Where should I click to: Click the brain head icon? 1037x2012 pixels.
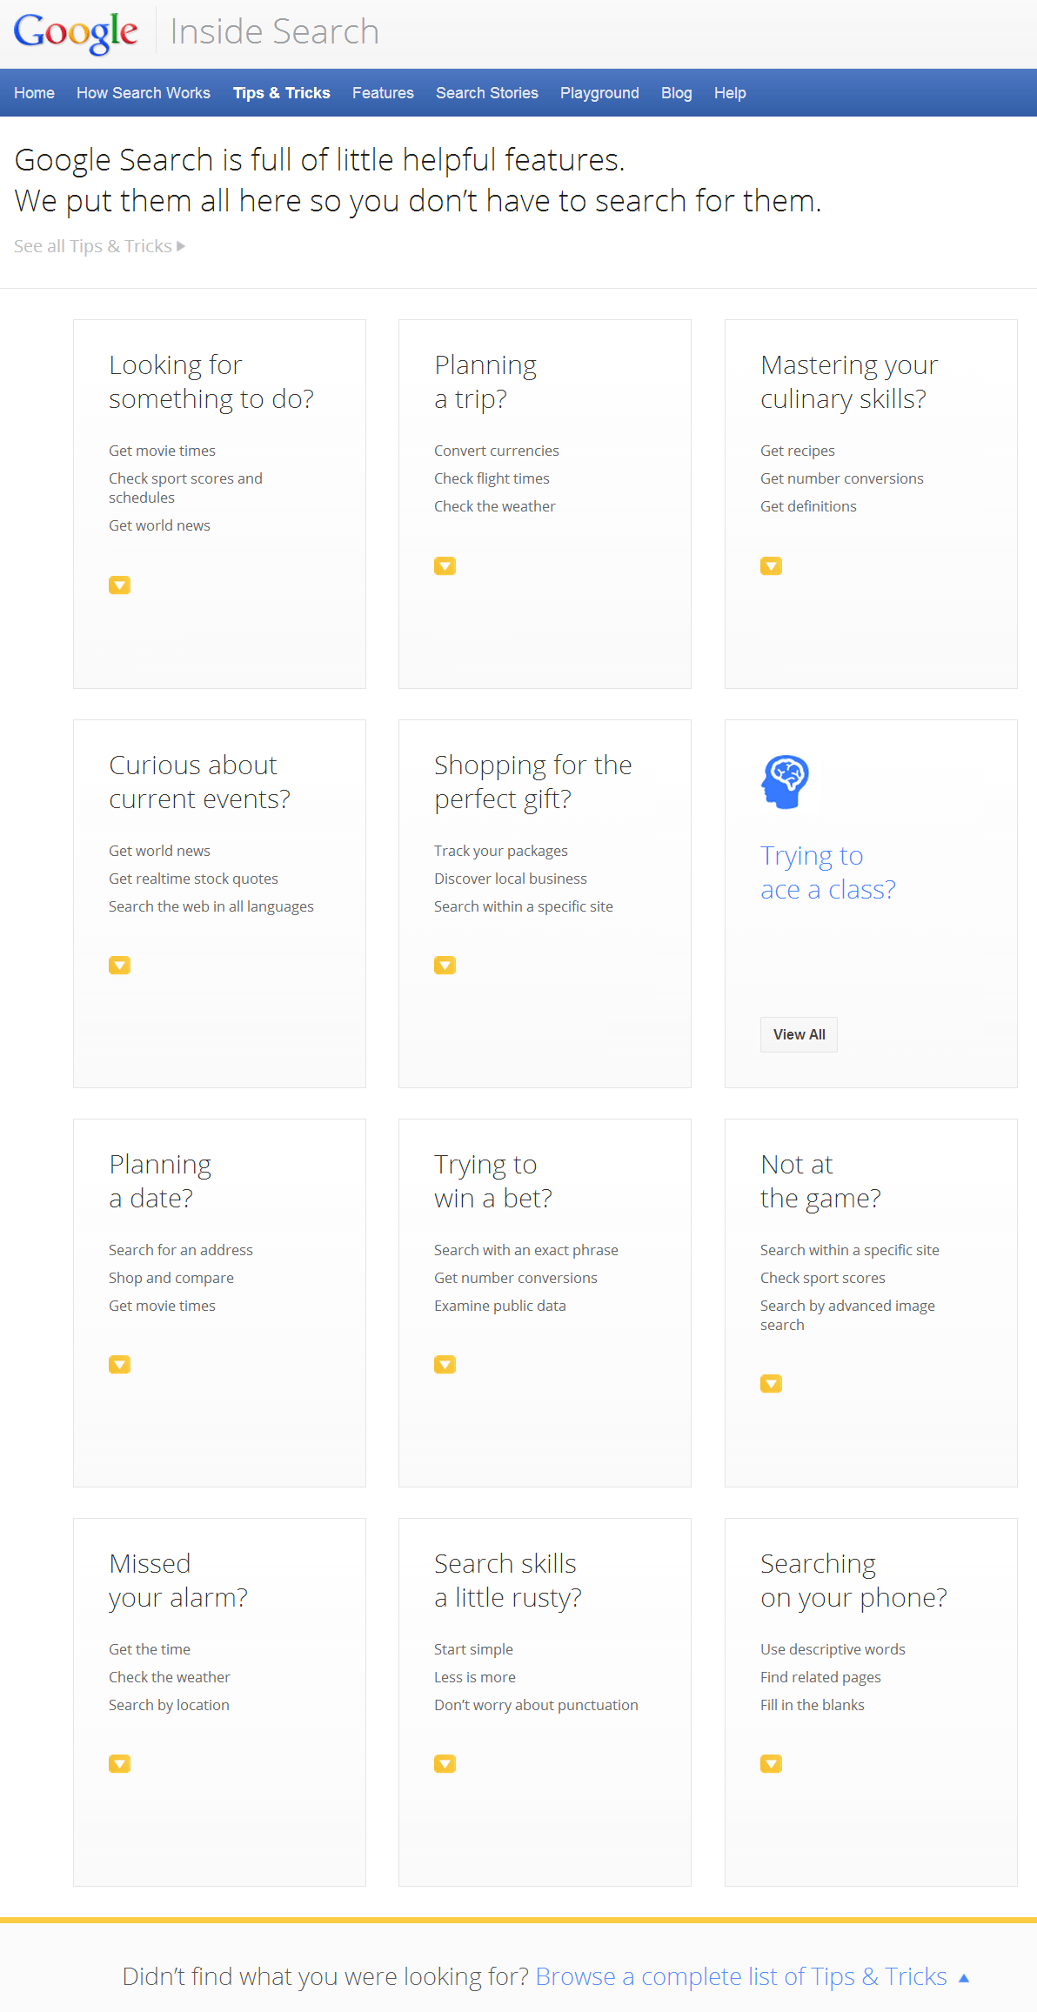[785, 781]
